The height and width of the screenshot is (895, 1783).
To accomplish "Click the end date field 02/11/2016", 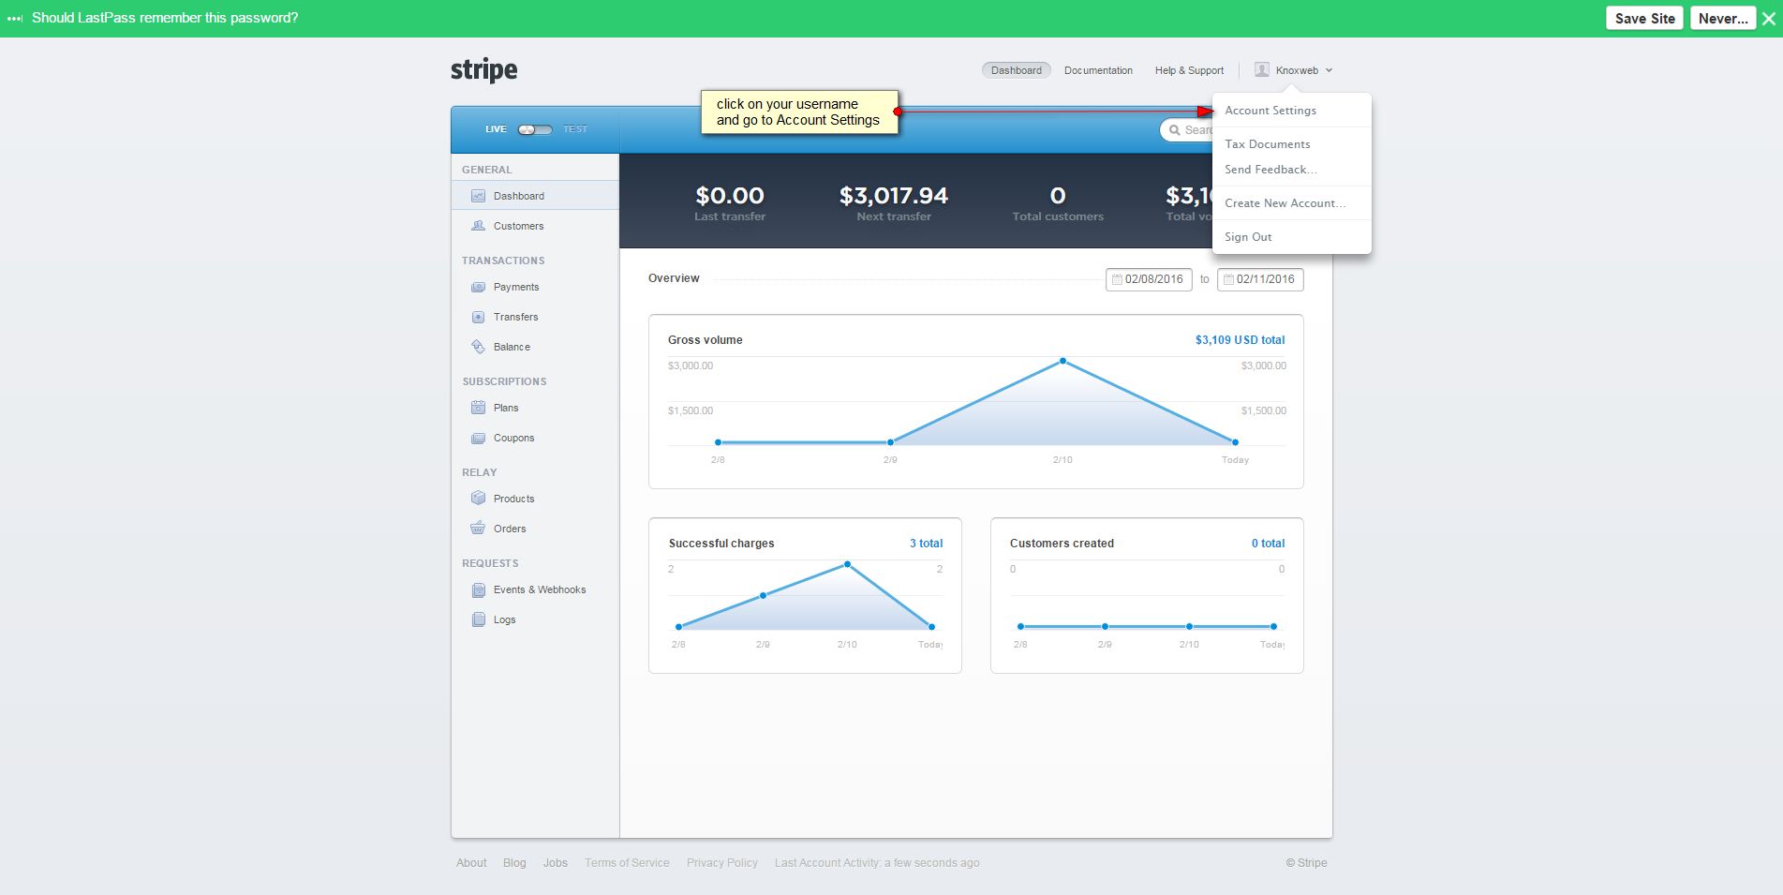I will (1260, 279).
